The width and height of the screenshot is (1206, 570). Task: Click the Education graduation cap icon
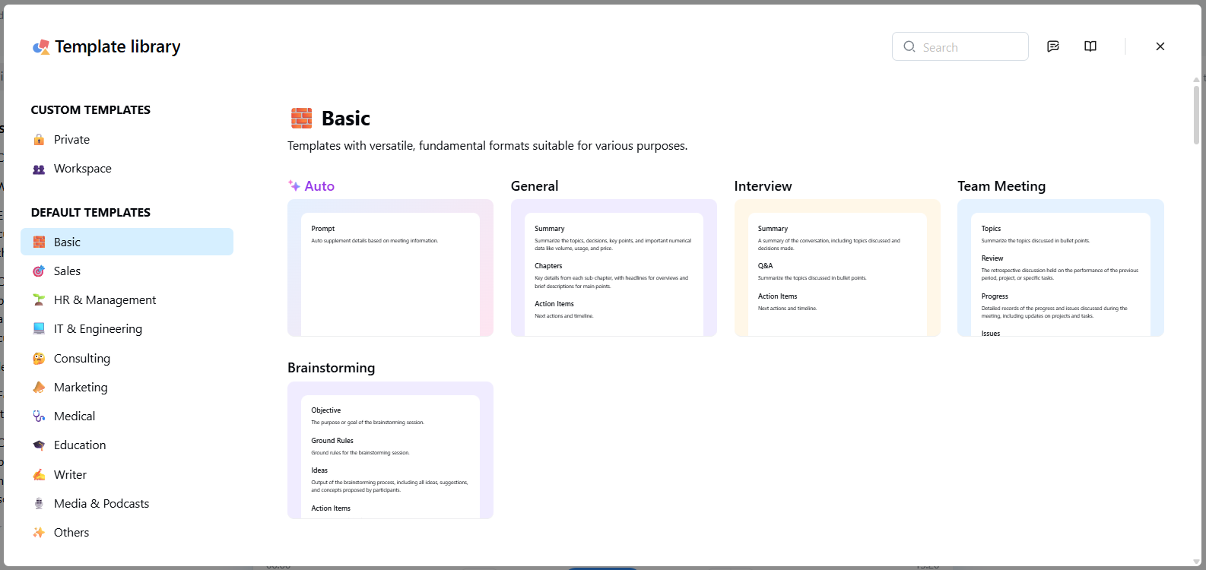tap(39, 445)
